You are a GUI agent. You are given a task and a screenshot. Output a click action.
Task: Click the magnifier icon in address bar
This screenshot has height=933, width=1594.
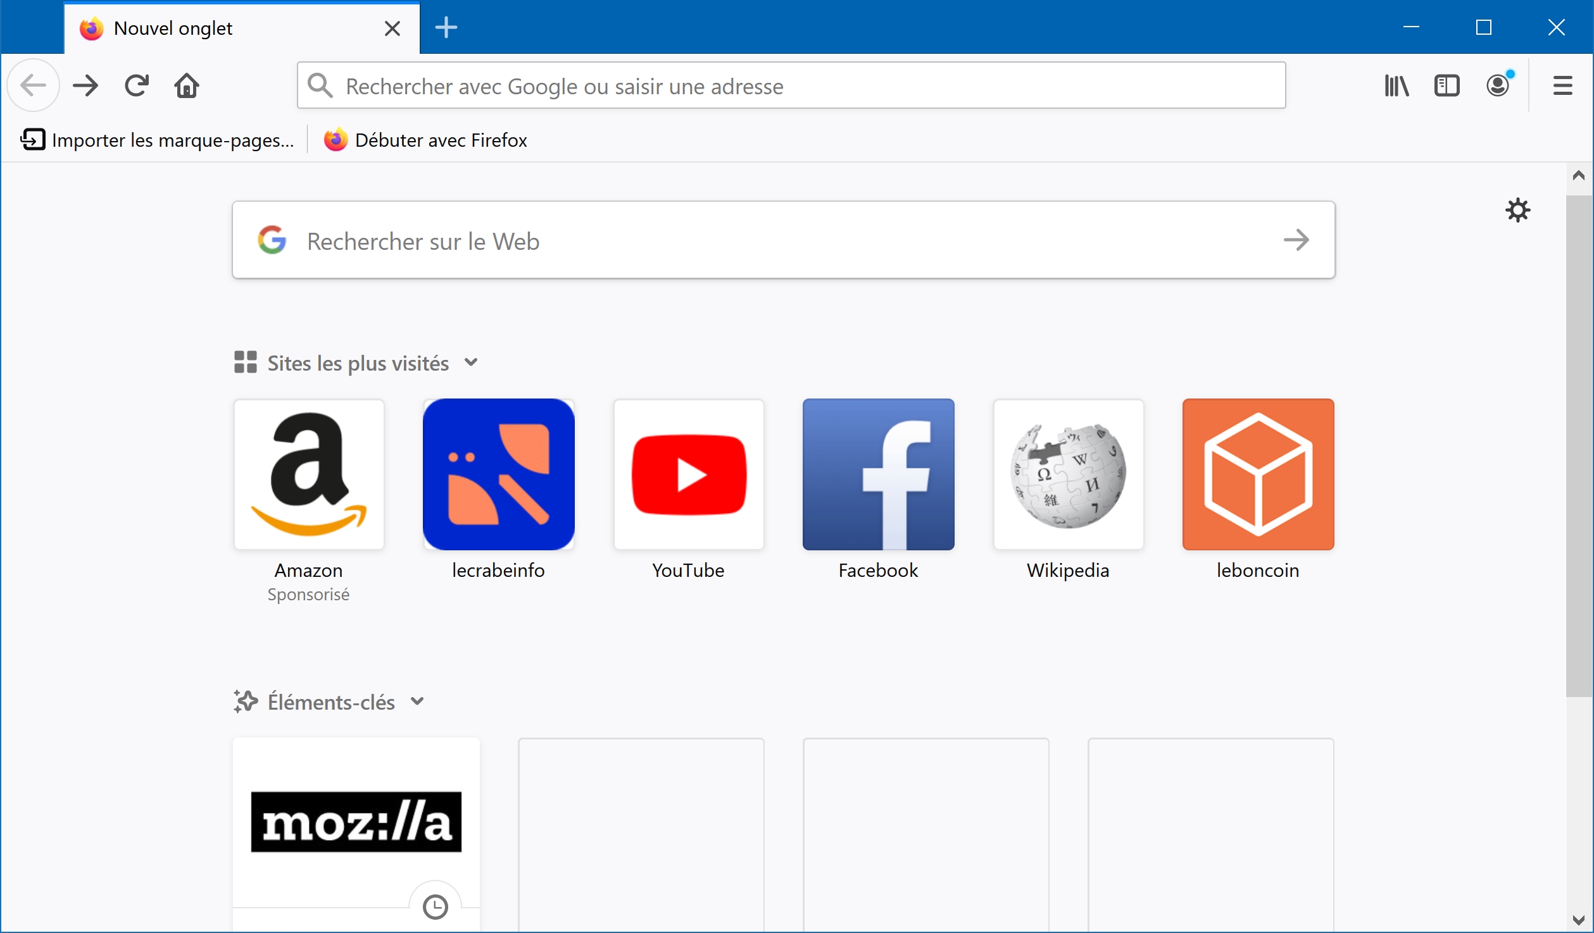point(320,85)
